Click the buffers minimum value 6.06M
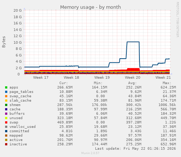The height and width of the screenshot is (157, 181). coord(102,114)
